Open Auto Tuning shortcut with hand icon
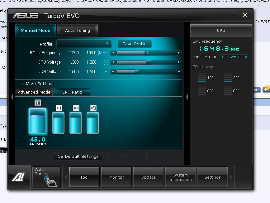Screen dimensions: 270x203 (x=46, y=177)
